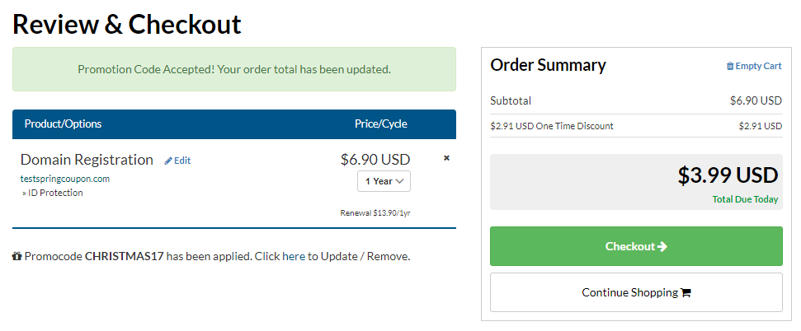
Task: Click 'here' to update or remove promocode
Action: pos(294,256)
